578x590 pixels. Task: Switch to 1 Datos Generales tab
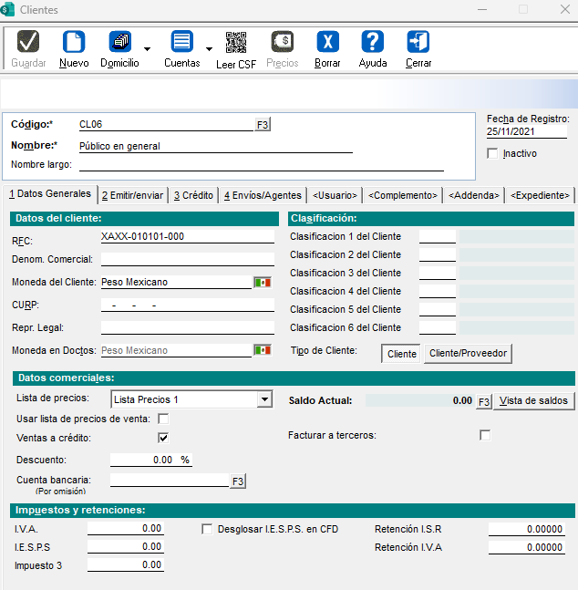click(50, 194)
